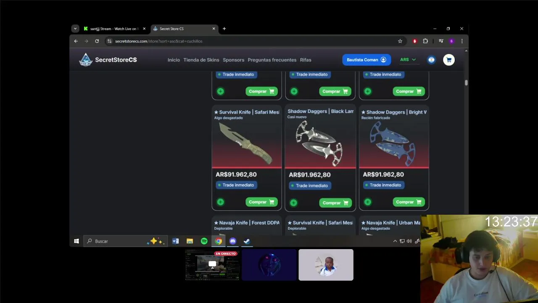This screenshot has height=303, width=538.
Task: Click Navaja Knife Forest DDPAT title
Action: pyautogui.click(x=247, y=223)
